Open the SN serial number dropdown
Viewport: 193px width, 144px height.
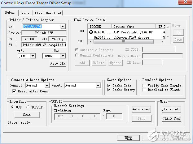point(63,26)
